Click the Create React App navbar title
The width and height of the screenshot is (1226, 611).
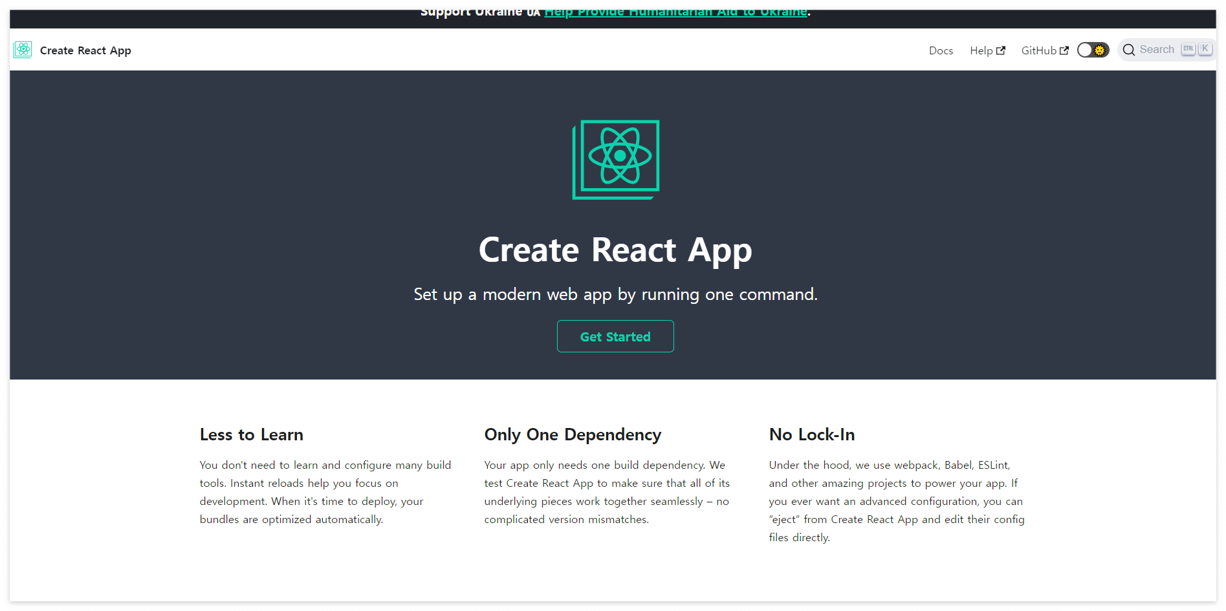click(85, 50)
